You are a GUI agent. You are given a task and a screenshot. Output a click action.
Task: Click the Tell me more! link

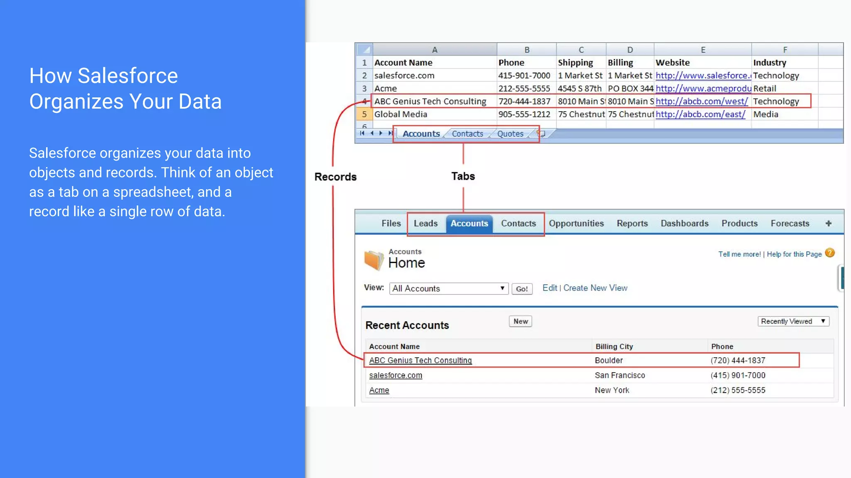(739, 254)
